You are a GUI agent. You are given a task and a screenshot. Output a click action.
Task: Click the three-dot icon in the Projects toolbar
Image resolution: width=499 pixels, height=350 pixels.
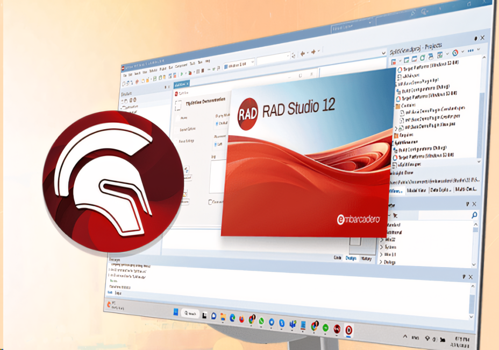coord(471,51)
